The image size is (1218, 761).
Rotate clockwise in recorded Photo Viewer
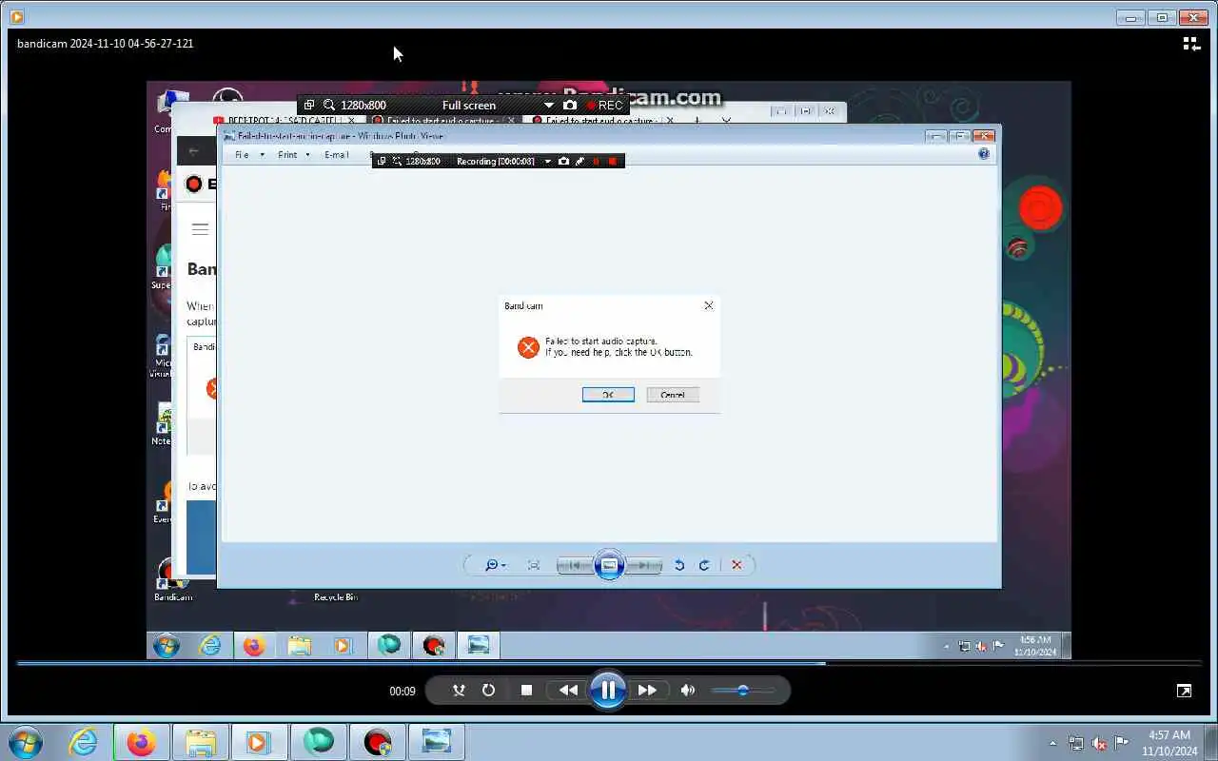click(704, 565)
